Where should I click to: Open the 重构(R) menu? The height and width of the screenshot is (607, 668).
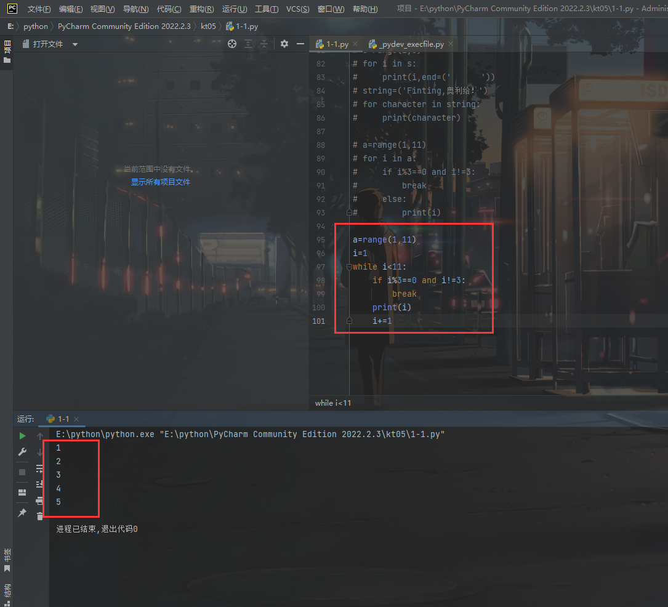[x=201, y=9]
